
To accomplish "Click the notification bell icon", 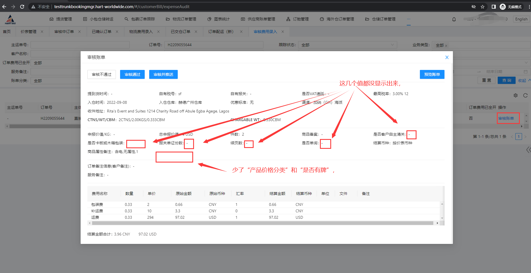I will 454,19.
